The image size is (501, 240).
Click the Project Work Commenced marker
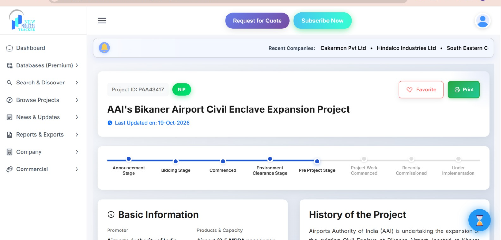[x=364, y=159]
